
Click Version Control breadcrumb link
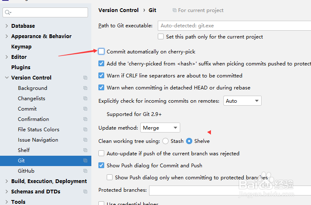pyautogui.click(x=118, y=10)
